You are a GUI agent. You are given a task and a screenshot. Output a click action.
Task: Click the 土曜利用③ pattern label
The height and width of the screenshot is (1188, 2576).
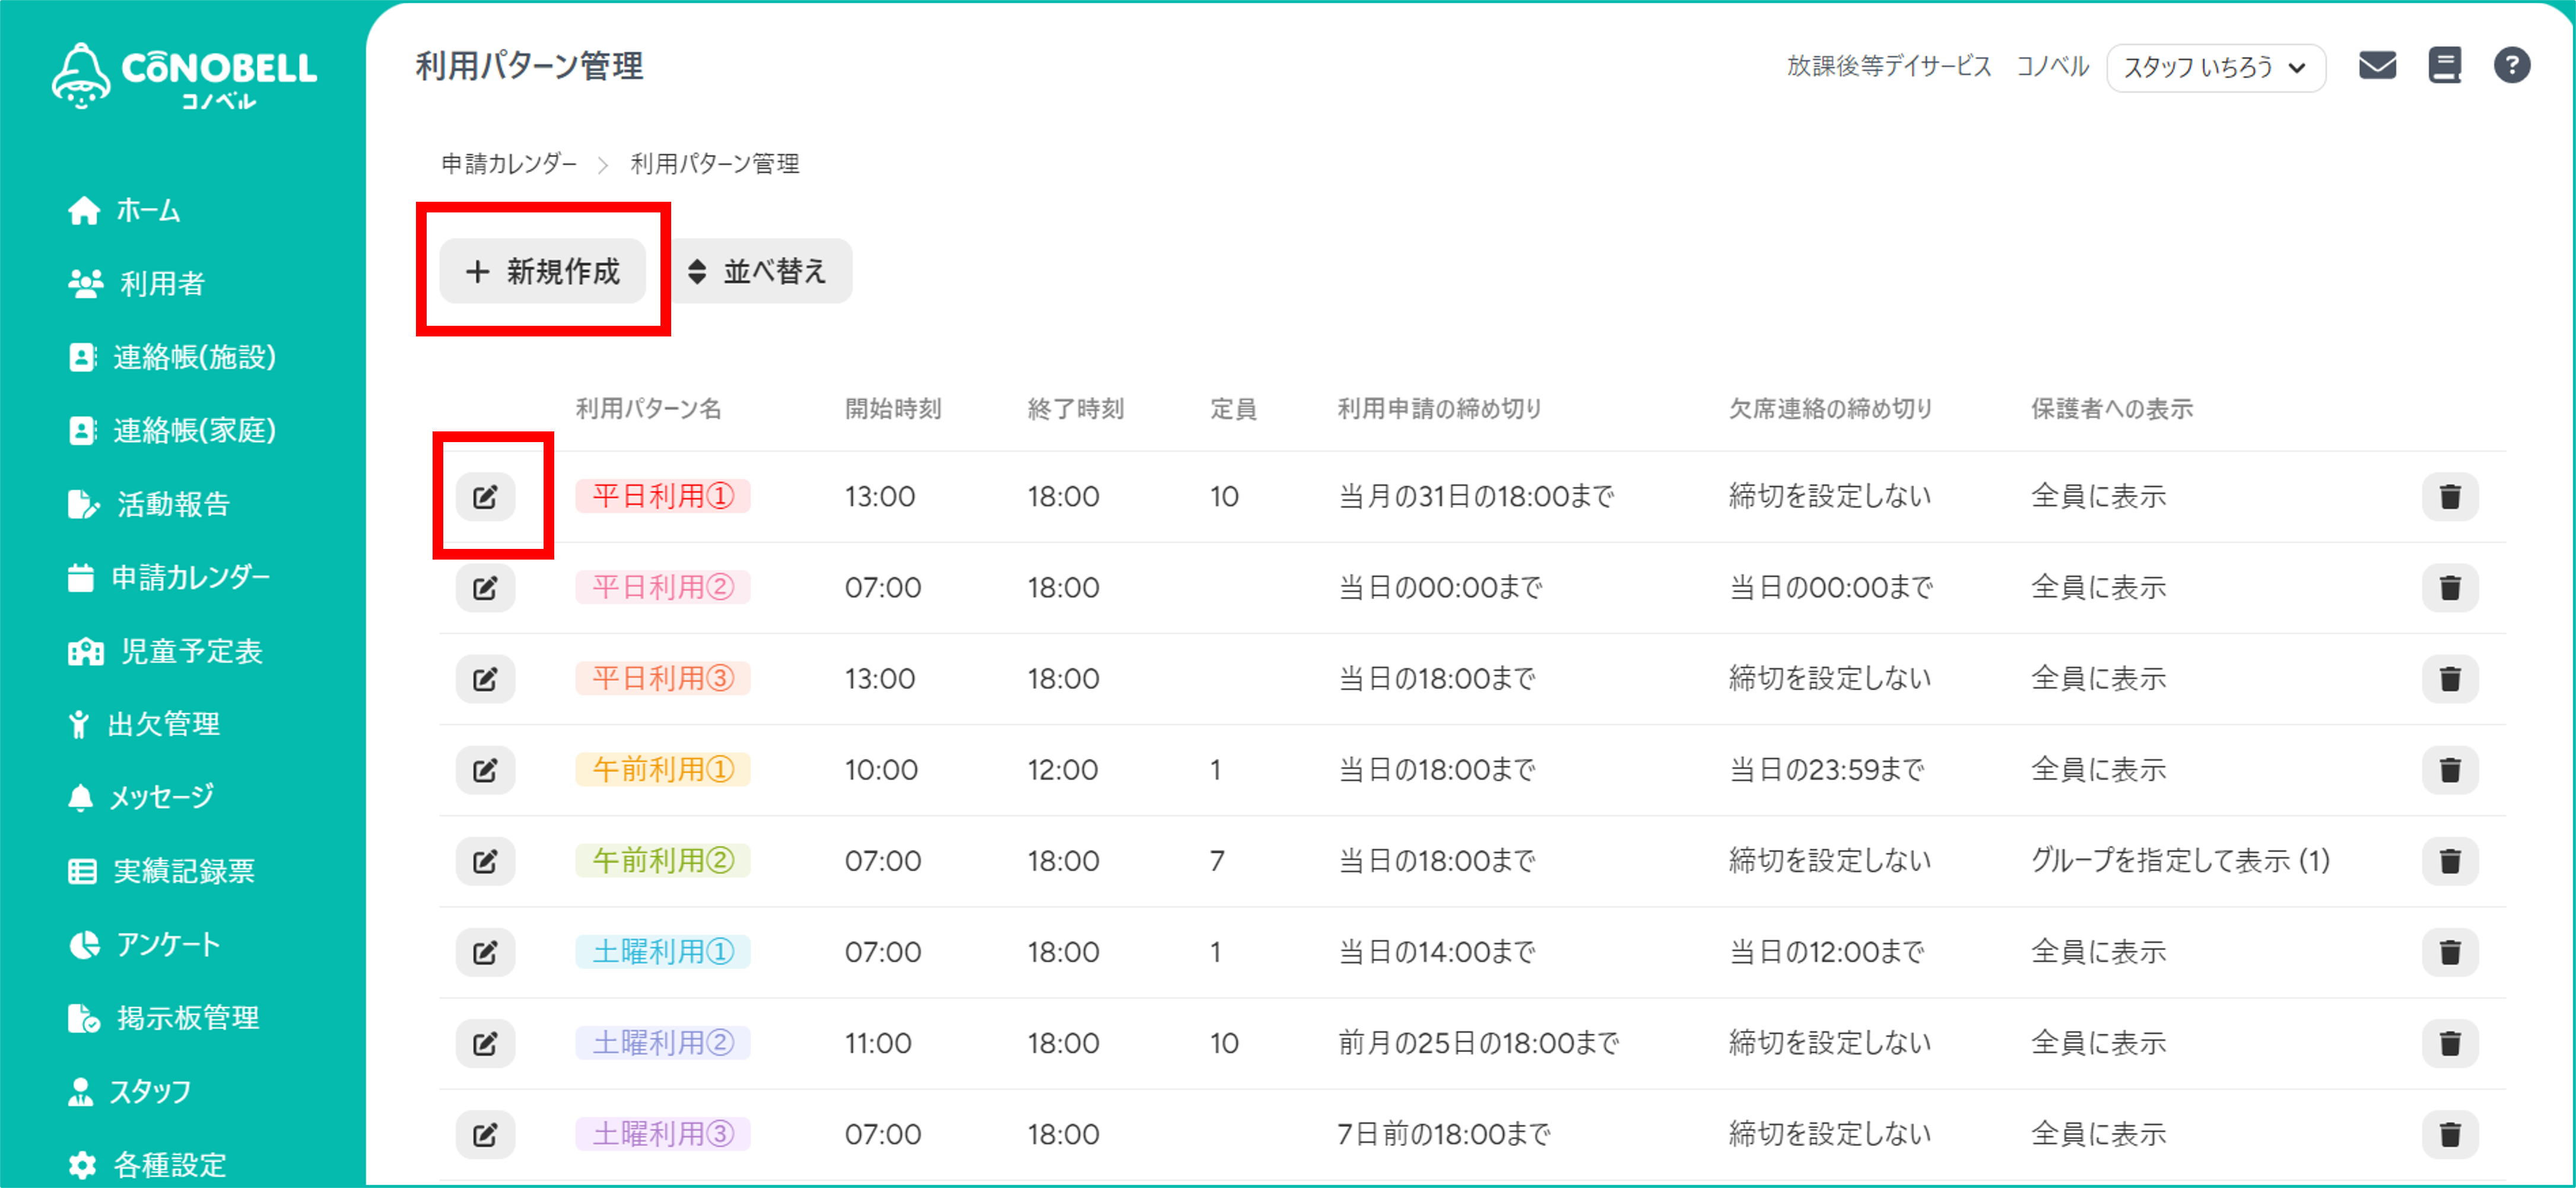point(663,1134)
